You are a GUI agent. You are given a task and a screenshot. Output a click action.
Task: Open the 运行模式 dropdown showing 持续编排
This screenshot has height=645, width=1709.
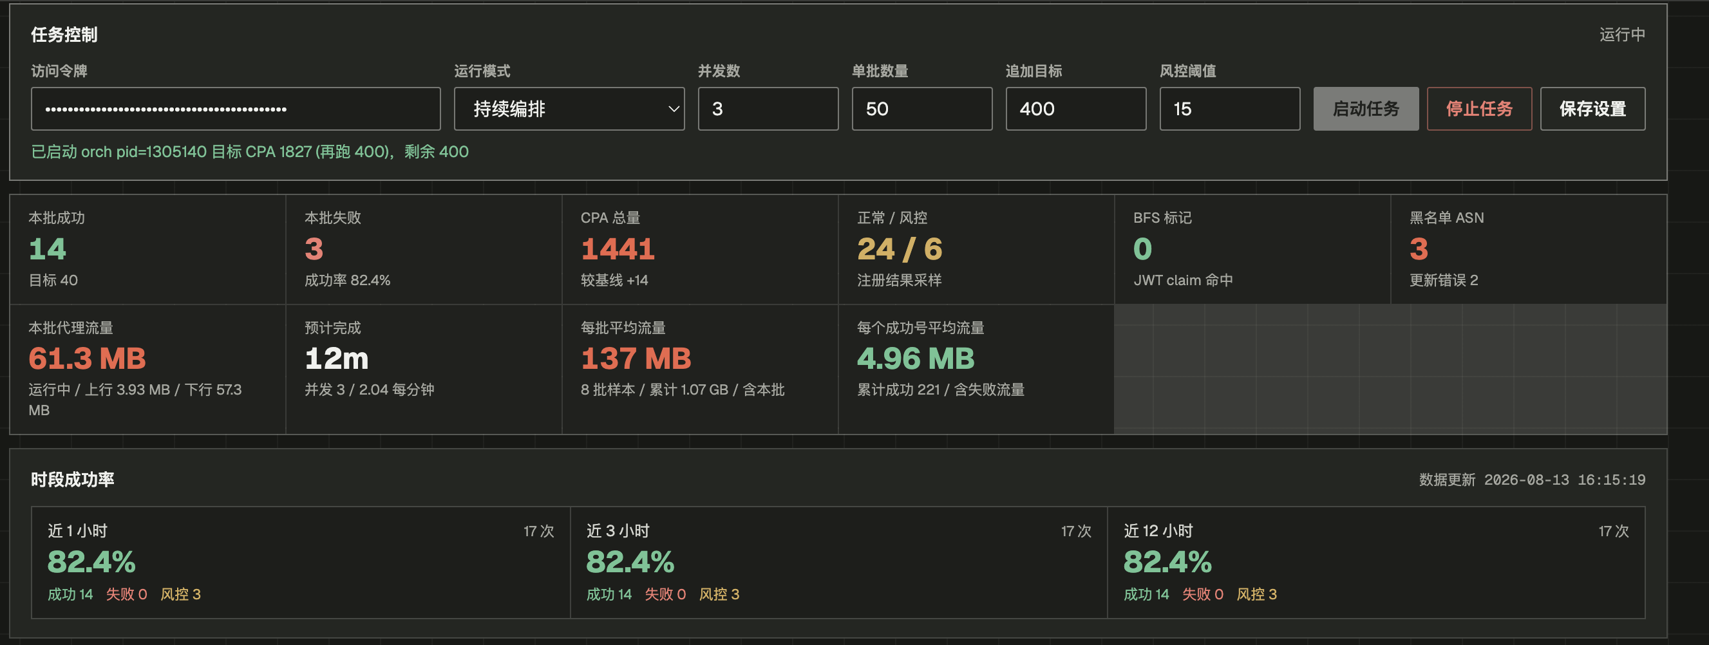569,109
